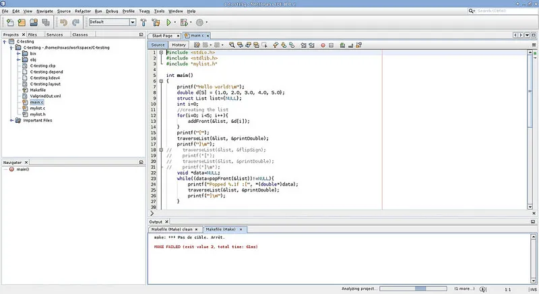Click the New File toolbar icon
The image size is (539, 294).
click(9, 22)
